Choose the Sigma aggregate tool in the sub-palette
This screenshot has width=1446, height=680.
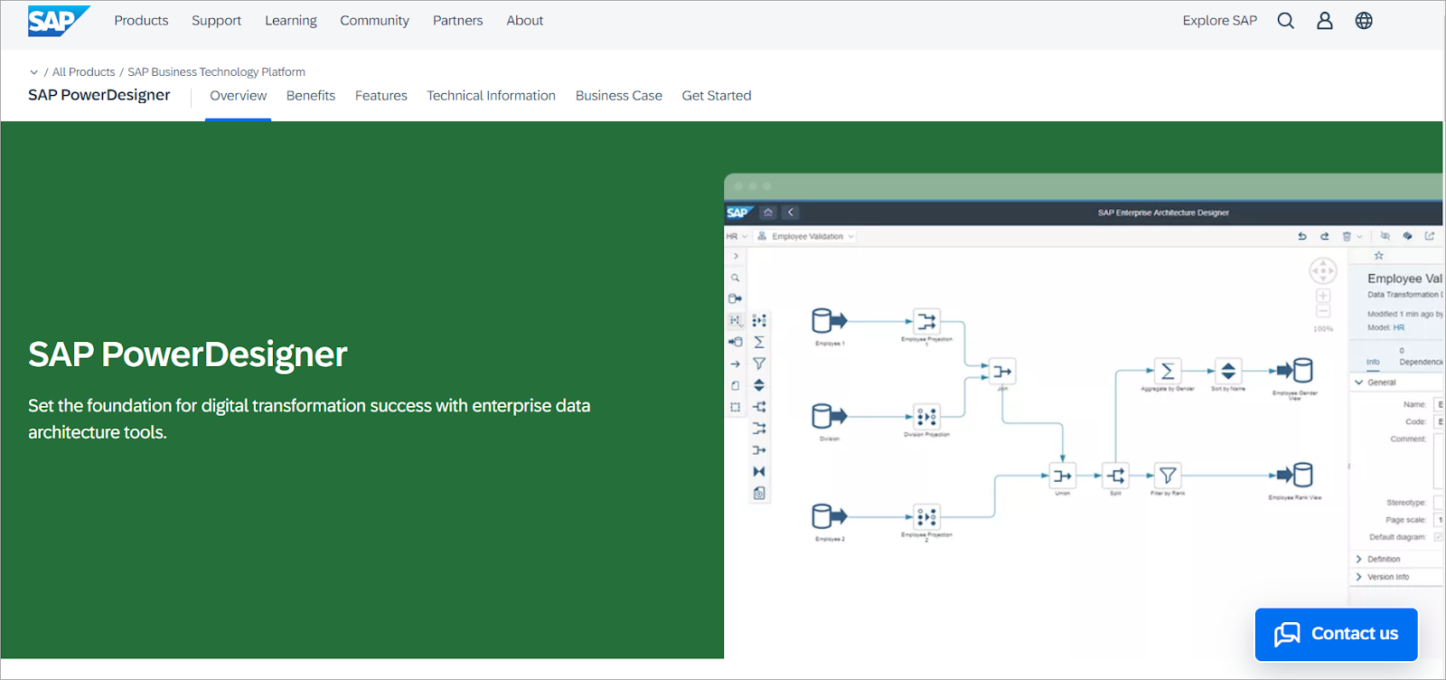coord(759,342)
